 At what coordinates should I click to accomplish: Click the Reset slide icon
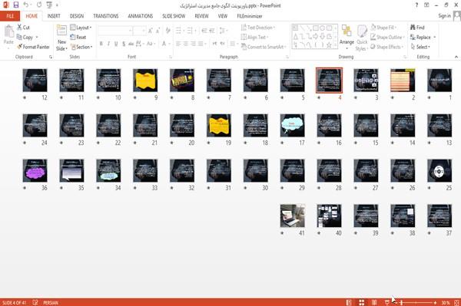73,37
